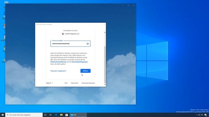
Task: Open the volume tray icon
Action: [x=202, y=115]
